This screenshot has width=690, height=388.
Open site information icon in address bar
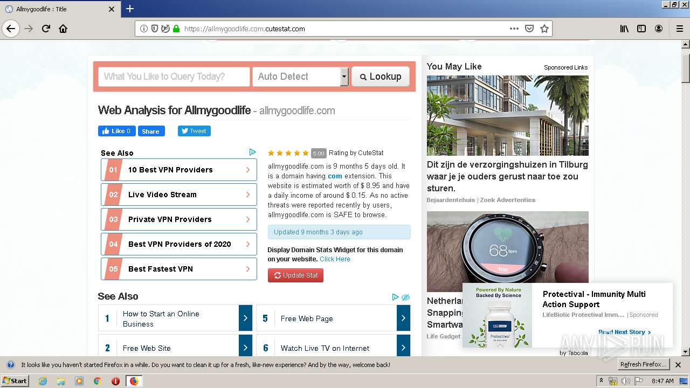coord(144,29)
